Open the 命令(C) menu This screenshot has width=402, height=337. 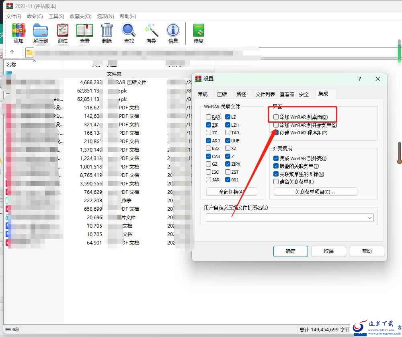(x=35, y=16)
